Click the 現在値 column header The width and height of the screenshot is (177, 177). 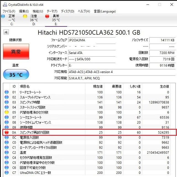[x=98, y=86]
